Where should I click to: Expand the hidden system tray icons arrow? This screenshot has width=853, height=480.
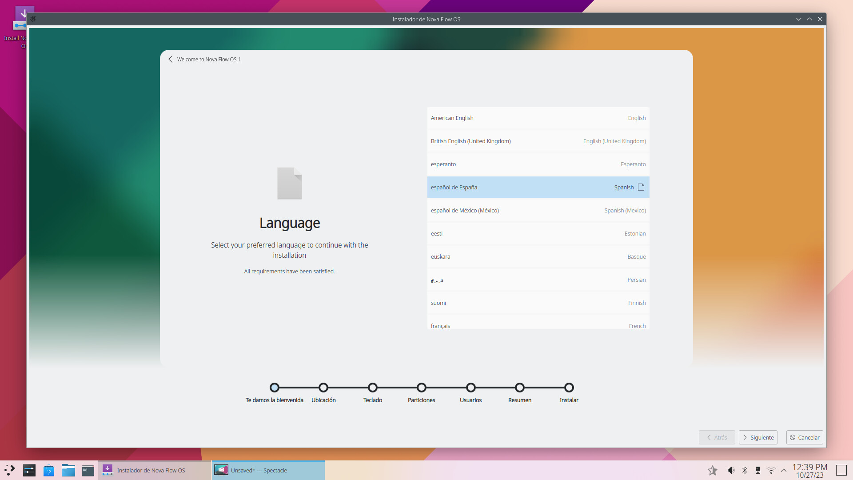(784, 470)
